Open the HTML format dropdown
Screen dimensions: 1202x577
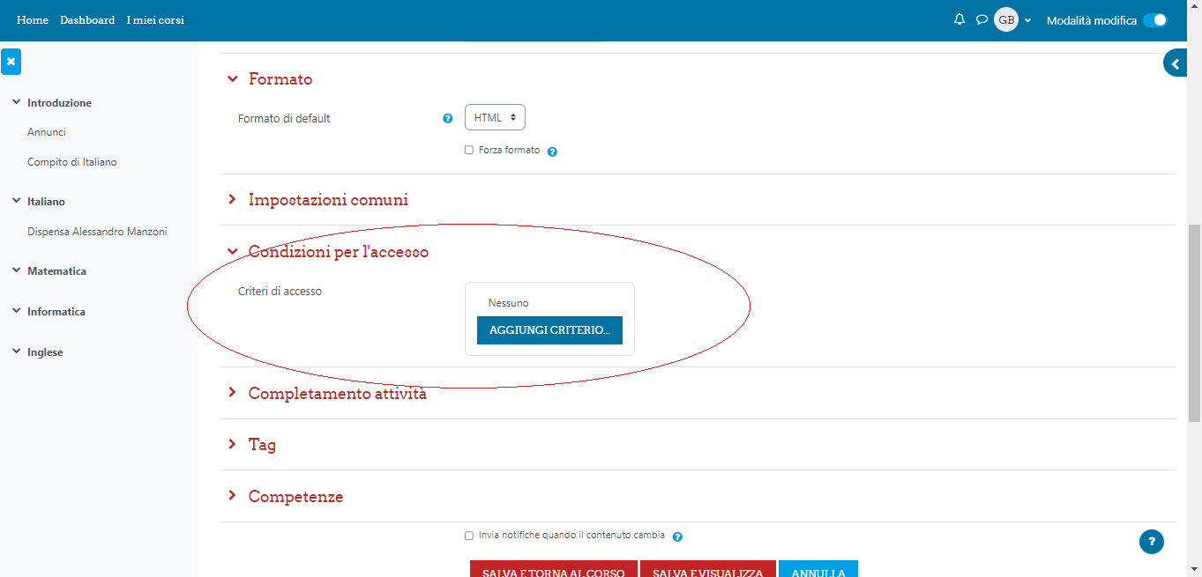click(495, 117)
